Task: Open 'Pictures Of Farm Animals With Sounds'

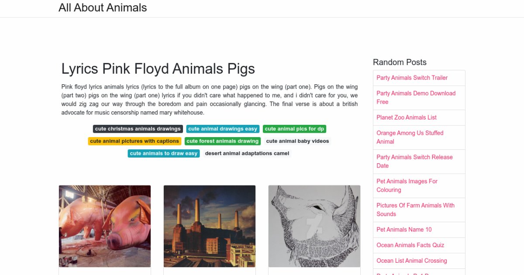Action: tap(415, 210)
